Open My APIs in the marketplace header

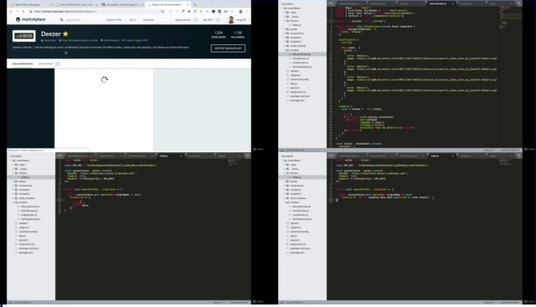(208, 20)
